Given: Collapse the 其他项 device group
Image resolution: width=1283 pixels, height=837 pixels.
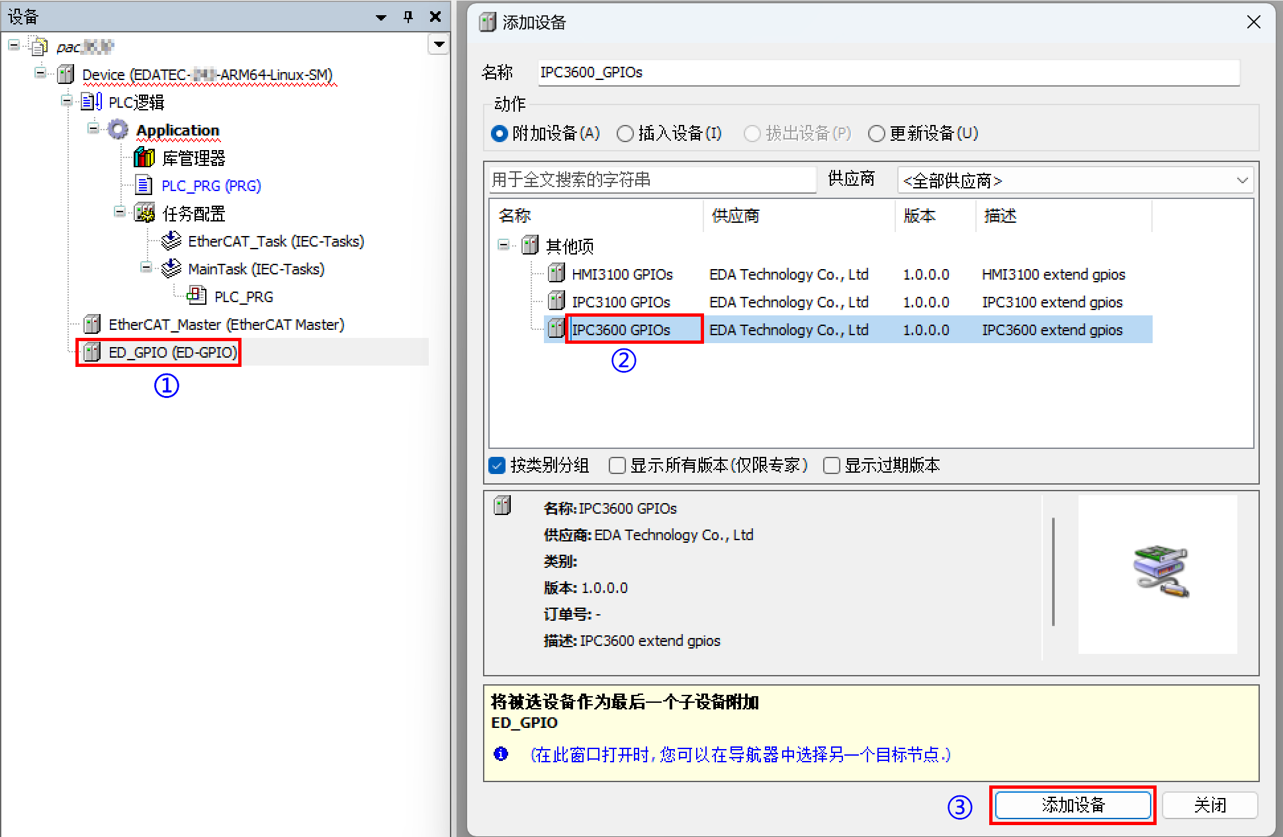Looking at the screenshot, I should click(x=504, y=245).
